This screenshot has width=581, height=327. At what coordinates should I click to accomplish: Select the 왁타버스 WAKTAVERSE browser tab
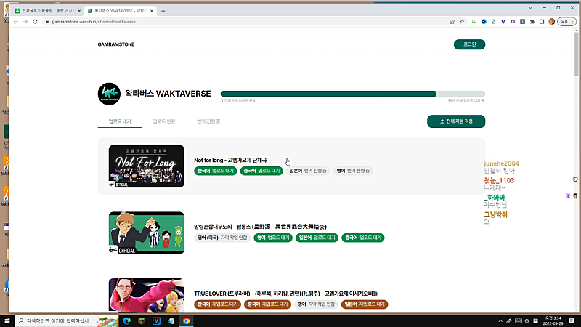(x=121, y=11)
